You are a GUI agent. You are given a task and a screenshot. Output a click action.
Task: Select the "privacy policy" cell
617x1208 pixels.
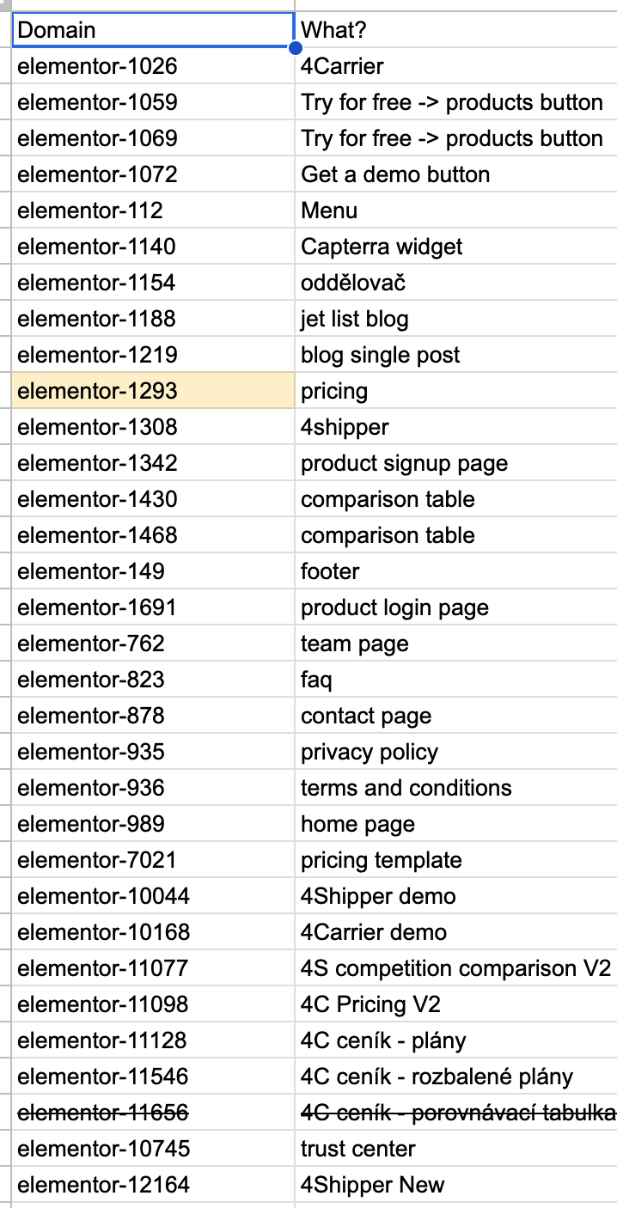tap(455, 752)
